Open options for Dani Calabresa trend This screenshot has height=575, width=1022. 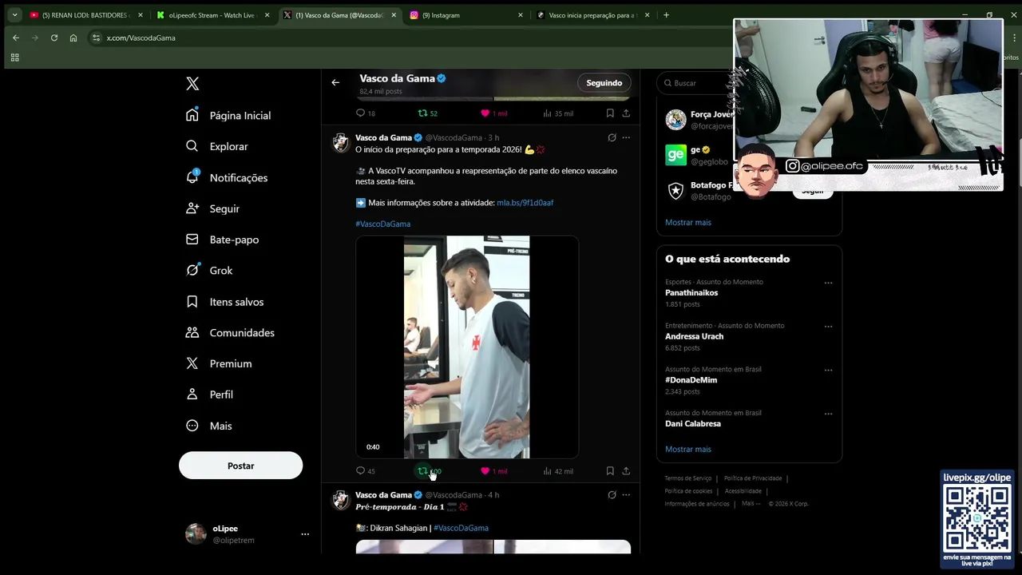(828, 414)
